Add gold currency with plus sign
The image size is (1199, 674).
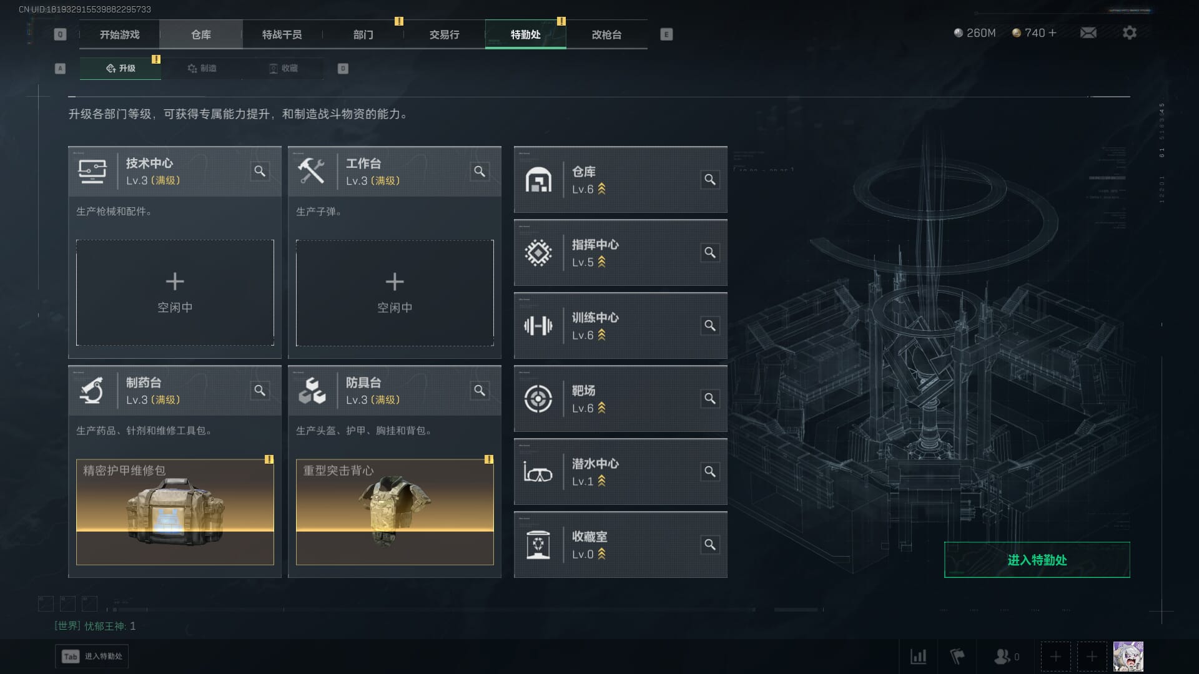pos(1053,32)
